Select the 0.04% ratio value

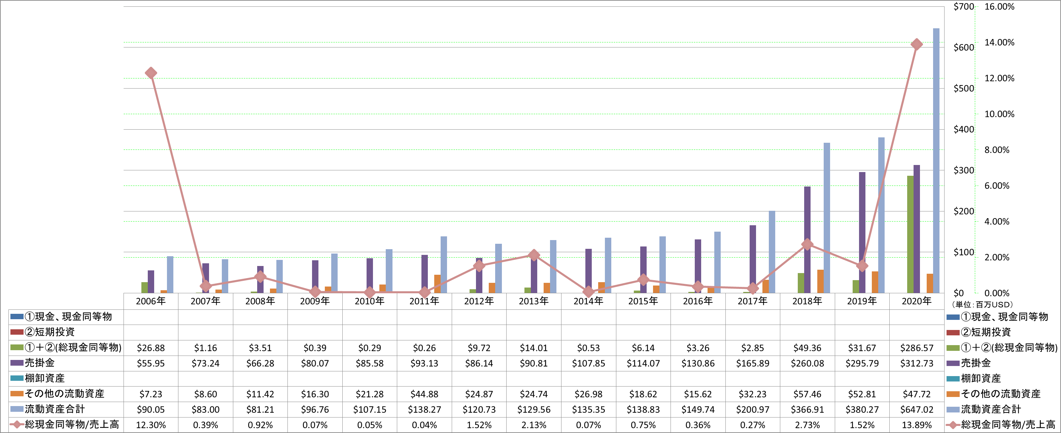point(424,425)
